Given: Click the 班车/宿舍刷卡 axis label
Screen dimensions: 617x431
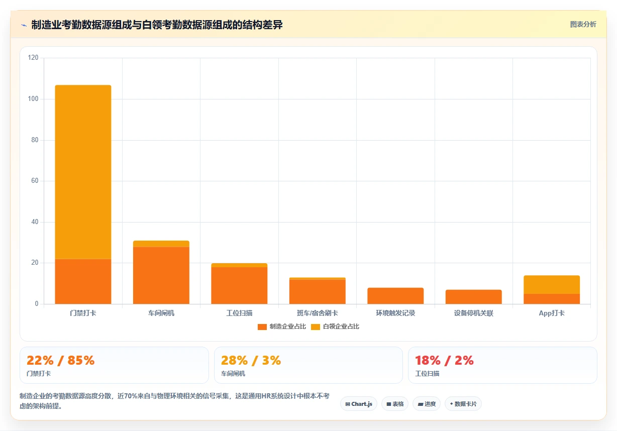Looking at the screenshot, I should pyautogui.click(x=318, y=313).
